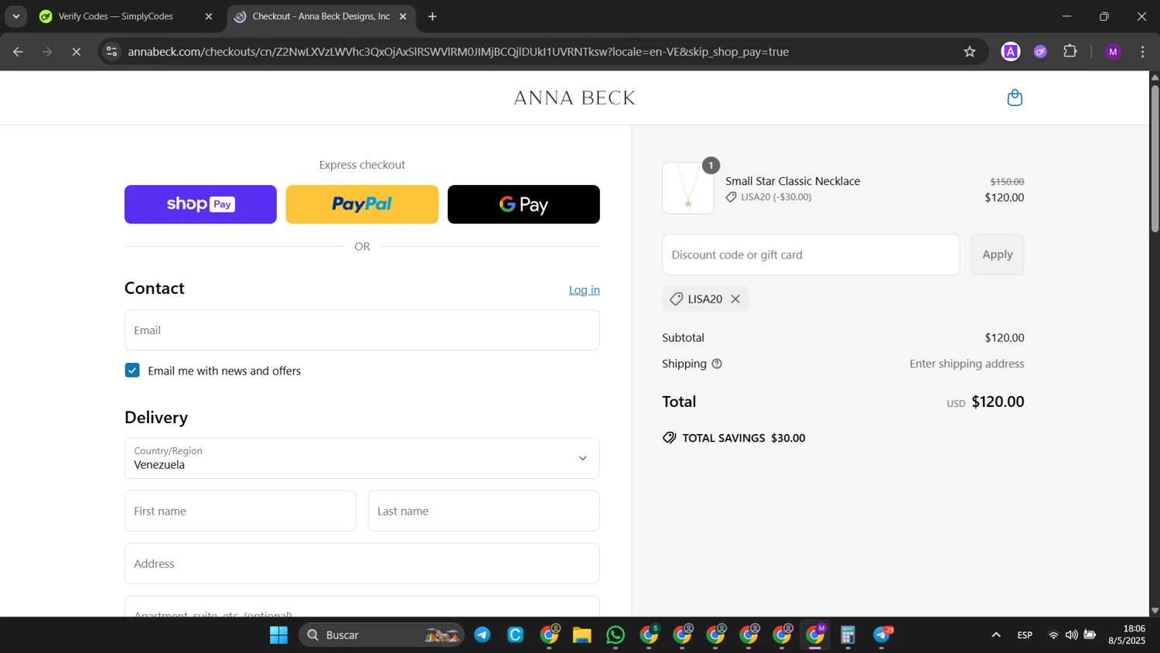
Task: Click the Discount code or gift card field
Action: tap(810, 255)
